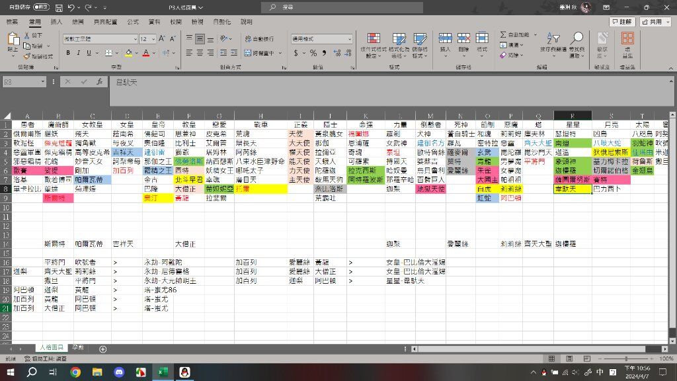Click the AutoSum button
The width and height of the screenshot is (677, 381).
coord(515,34)
